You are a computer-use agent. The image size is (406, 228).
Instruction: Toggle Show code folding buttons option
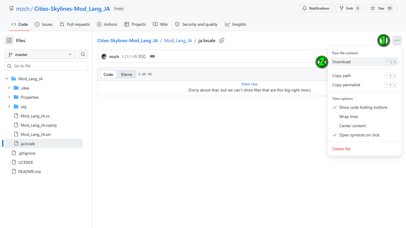click(365, 107)
